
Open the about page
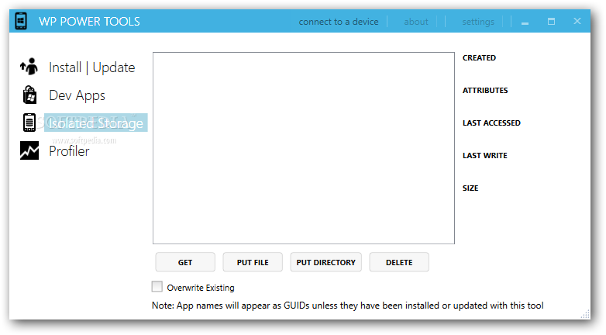[x=416, y=22]
